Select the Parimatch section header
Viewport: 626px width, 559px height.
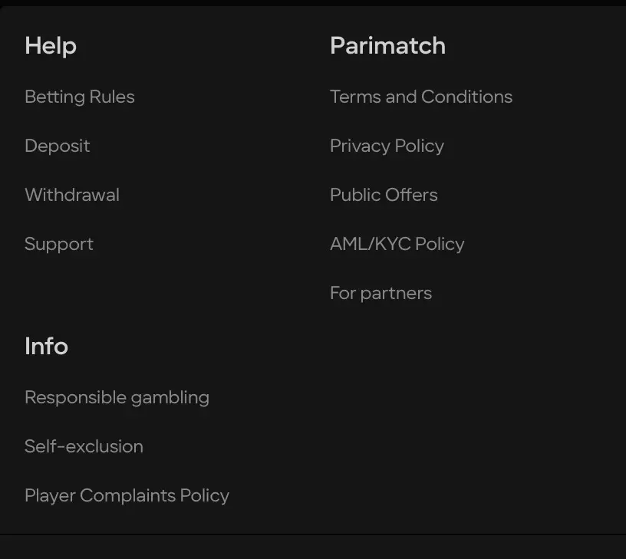point(387,46)
